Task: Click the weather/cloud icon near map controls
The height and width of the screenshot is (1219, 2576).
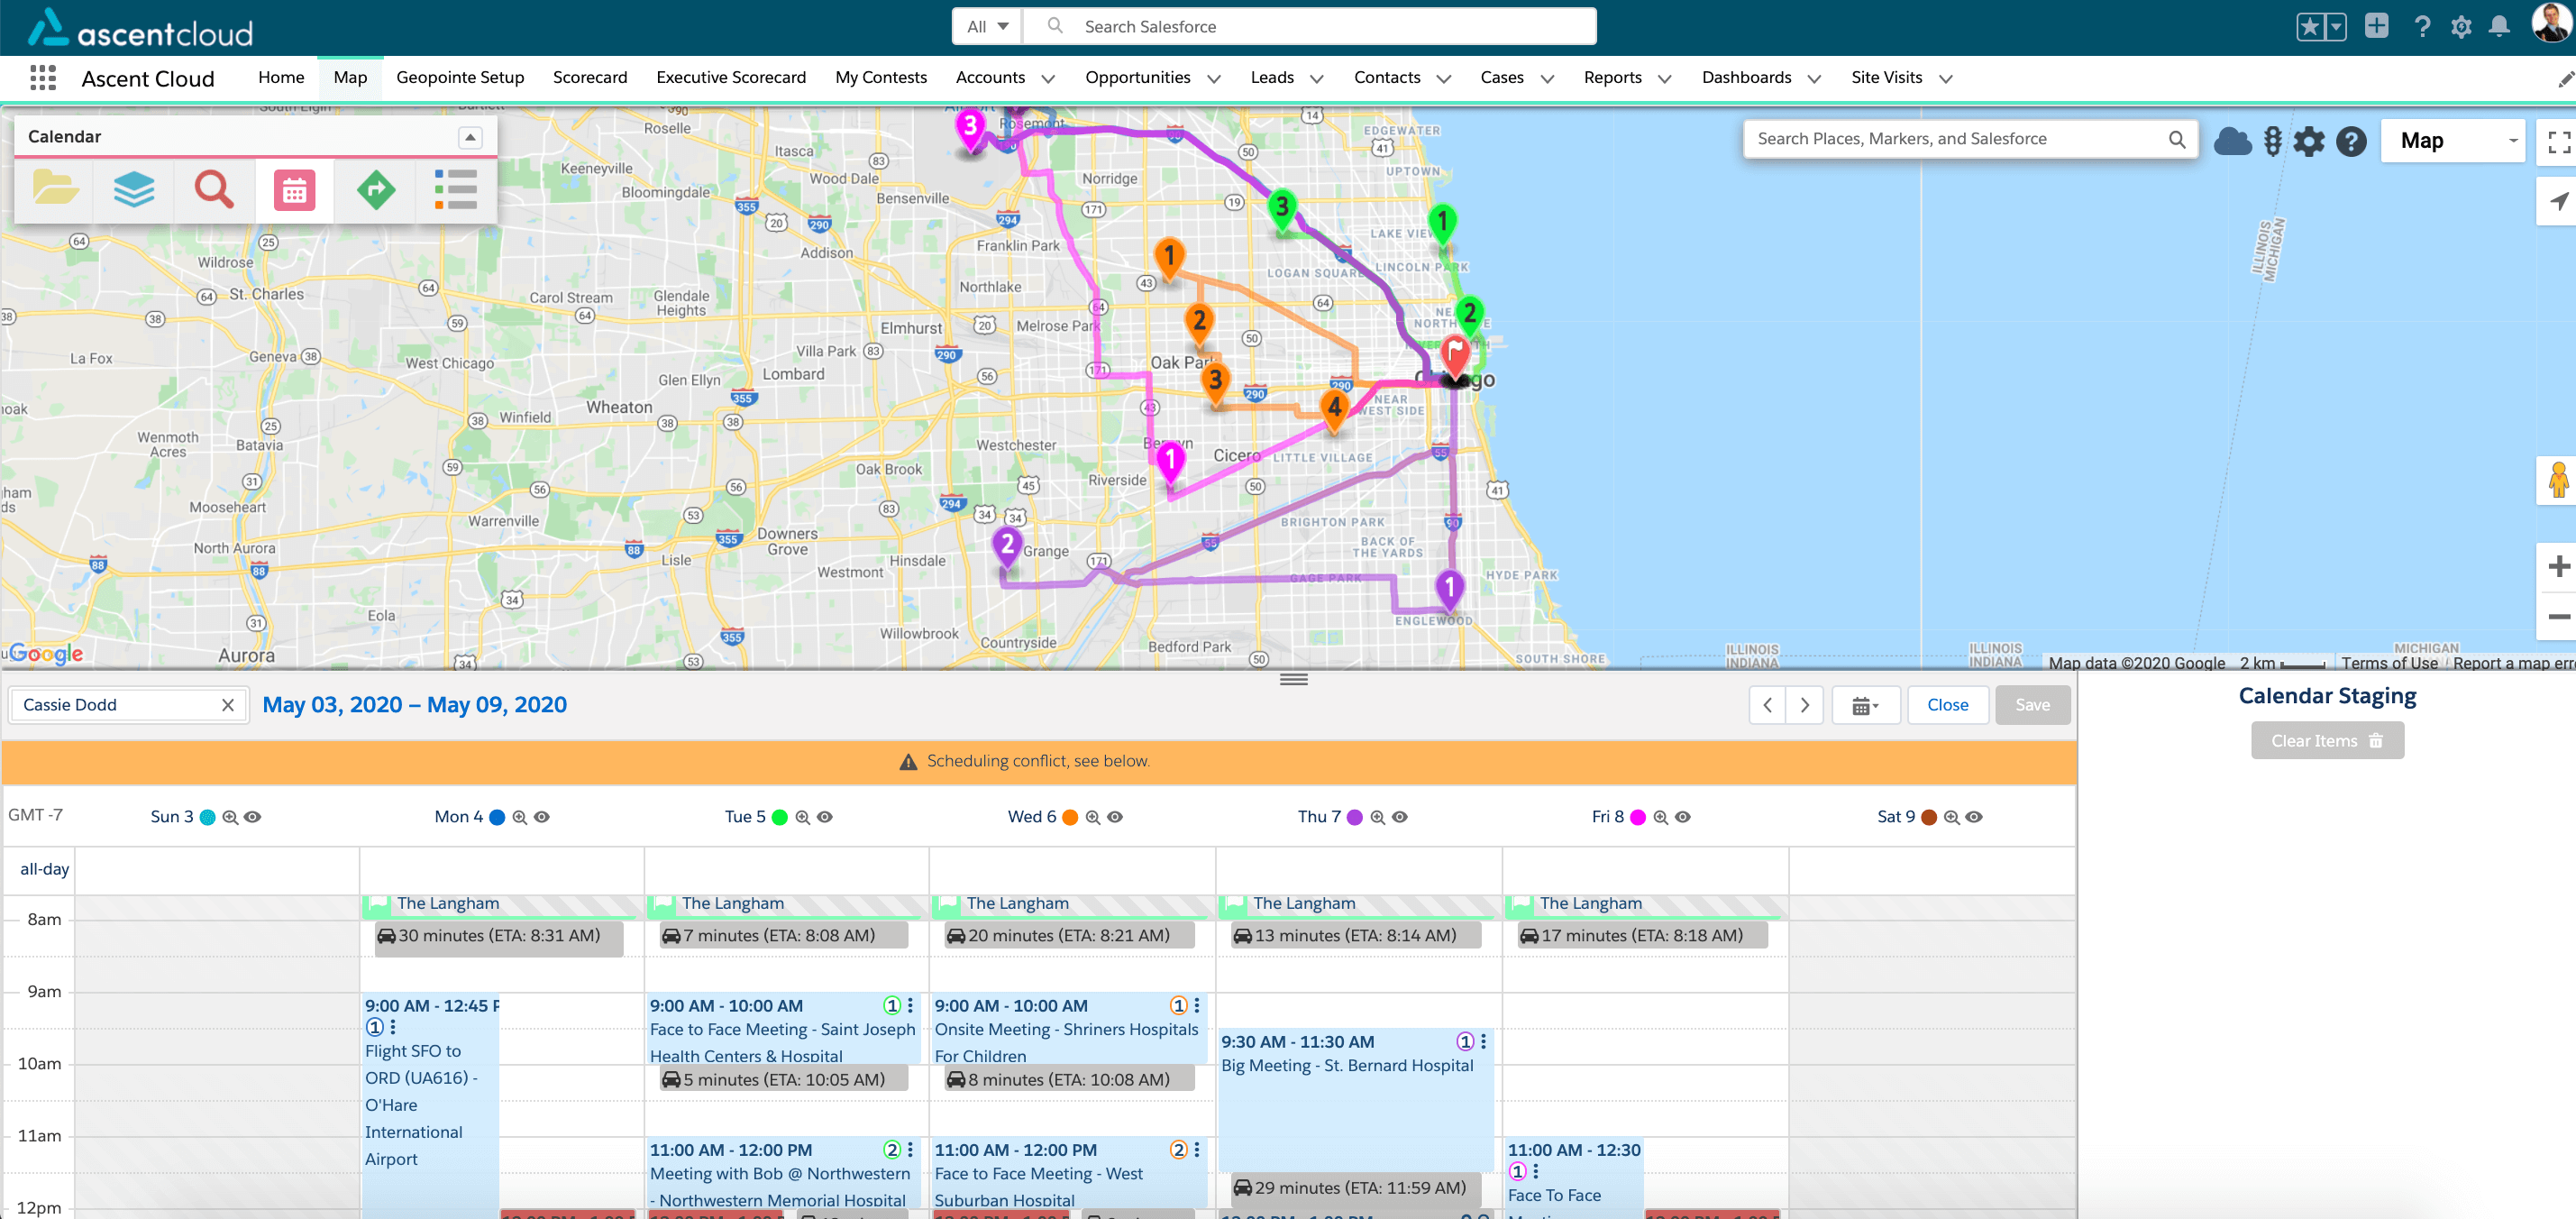Action: pyautogui.click(x=2231, y=138)
